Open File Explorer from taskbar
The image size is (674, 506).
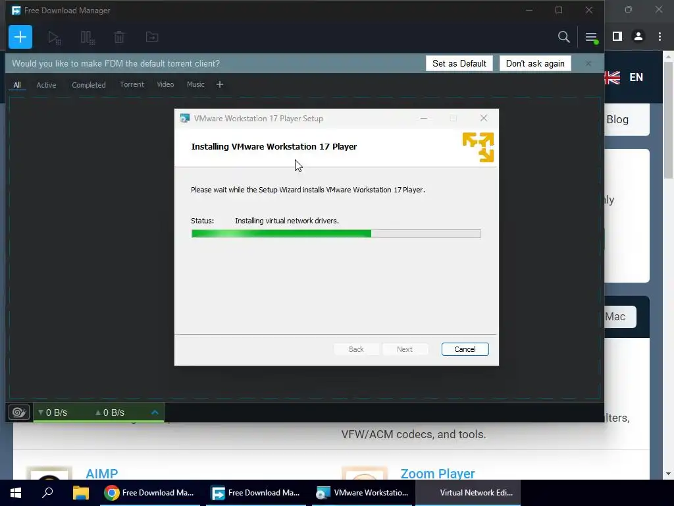[80, 493]
